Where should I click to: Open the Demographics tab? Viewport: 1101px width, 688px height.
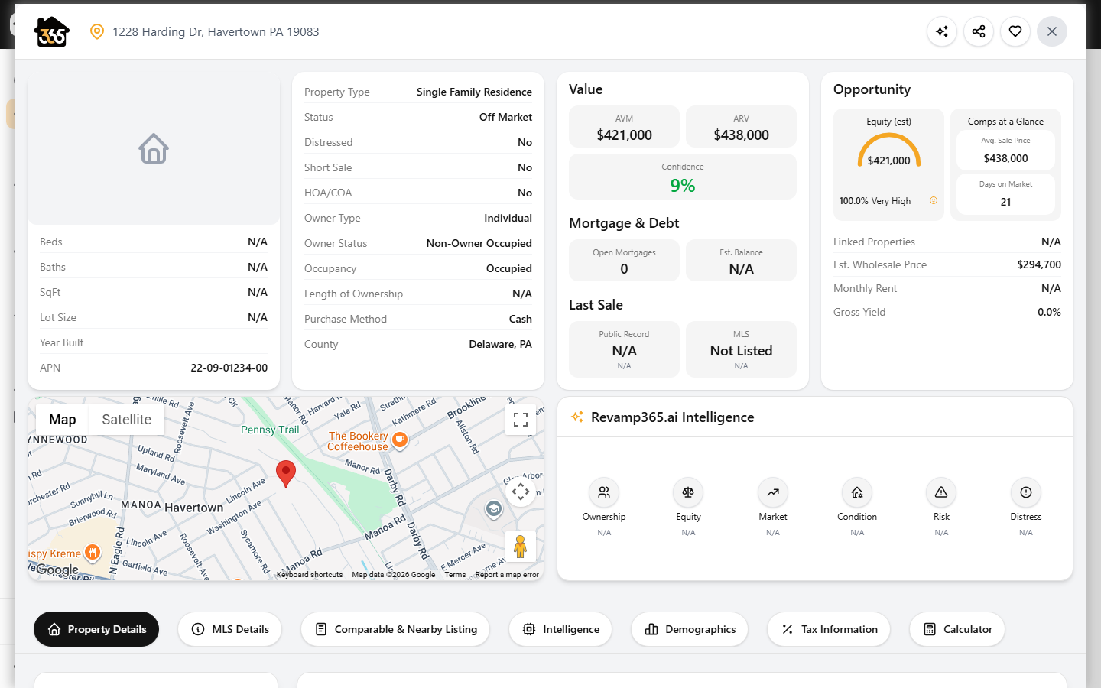[690, 629]
